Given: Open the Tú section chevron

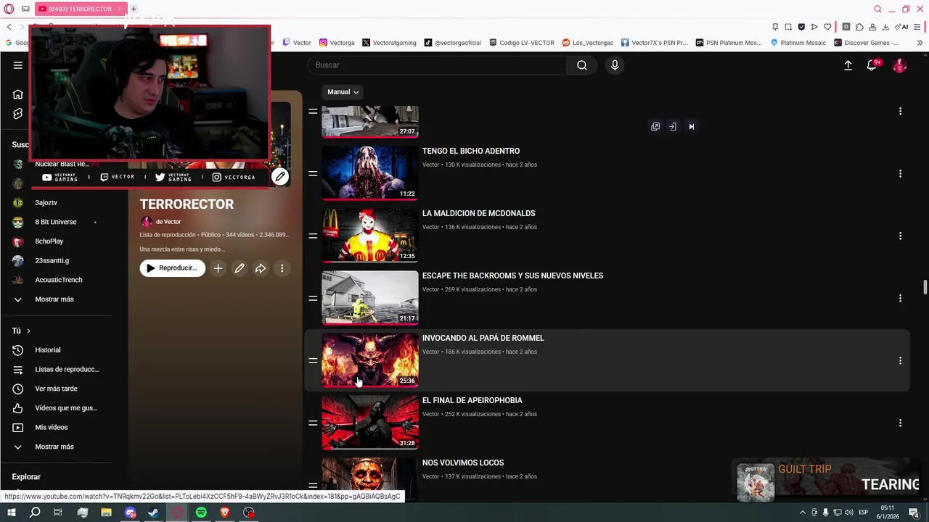Looking at the screenshot, I should tap(28, 331).
